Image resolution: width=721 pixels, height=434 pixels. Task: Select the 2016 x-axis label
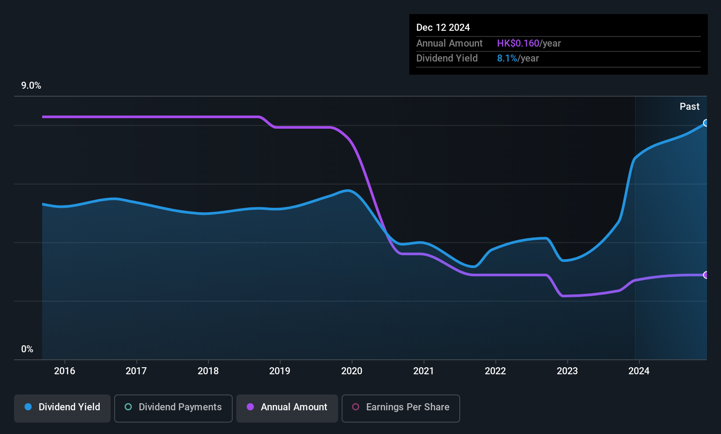pyautogui.click(x=65, y=371)
